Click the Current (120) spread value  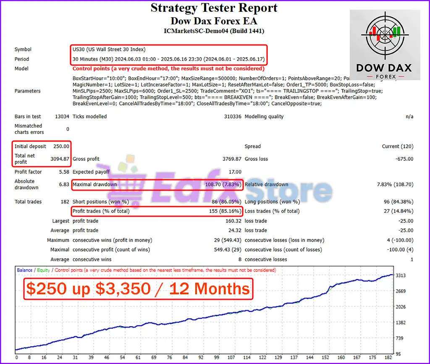point(398,147)
